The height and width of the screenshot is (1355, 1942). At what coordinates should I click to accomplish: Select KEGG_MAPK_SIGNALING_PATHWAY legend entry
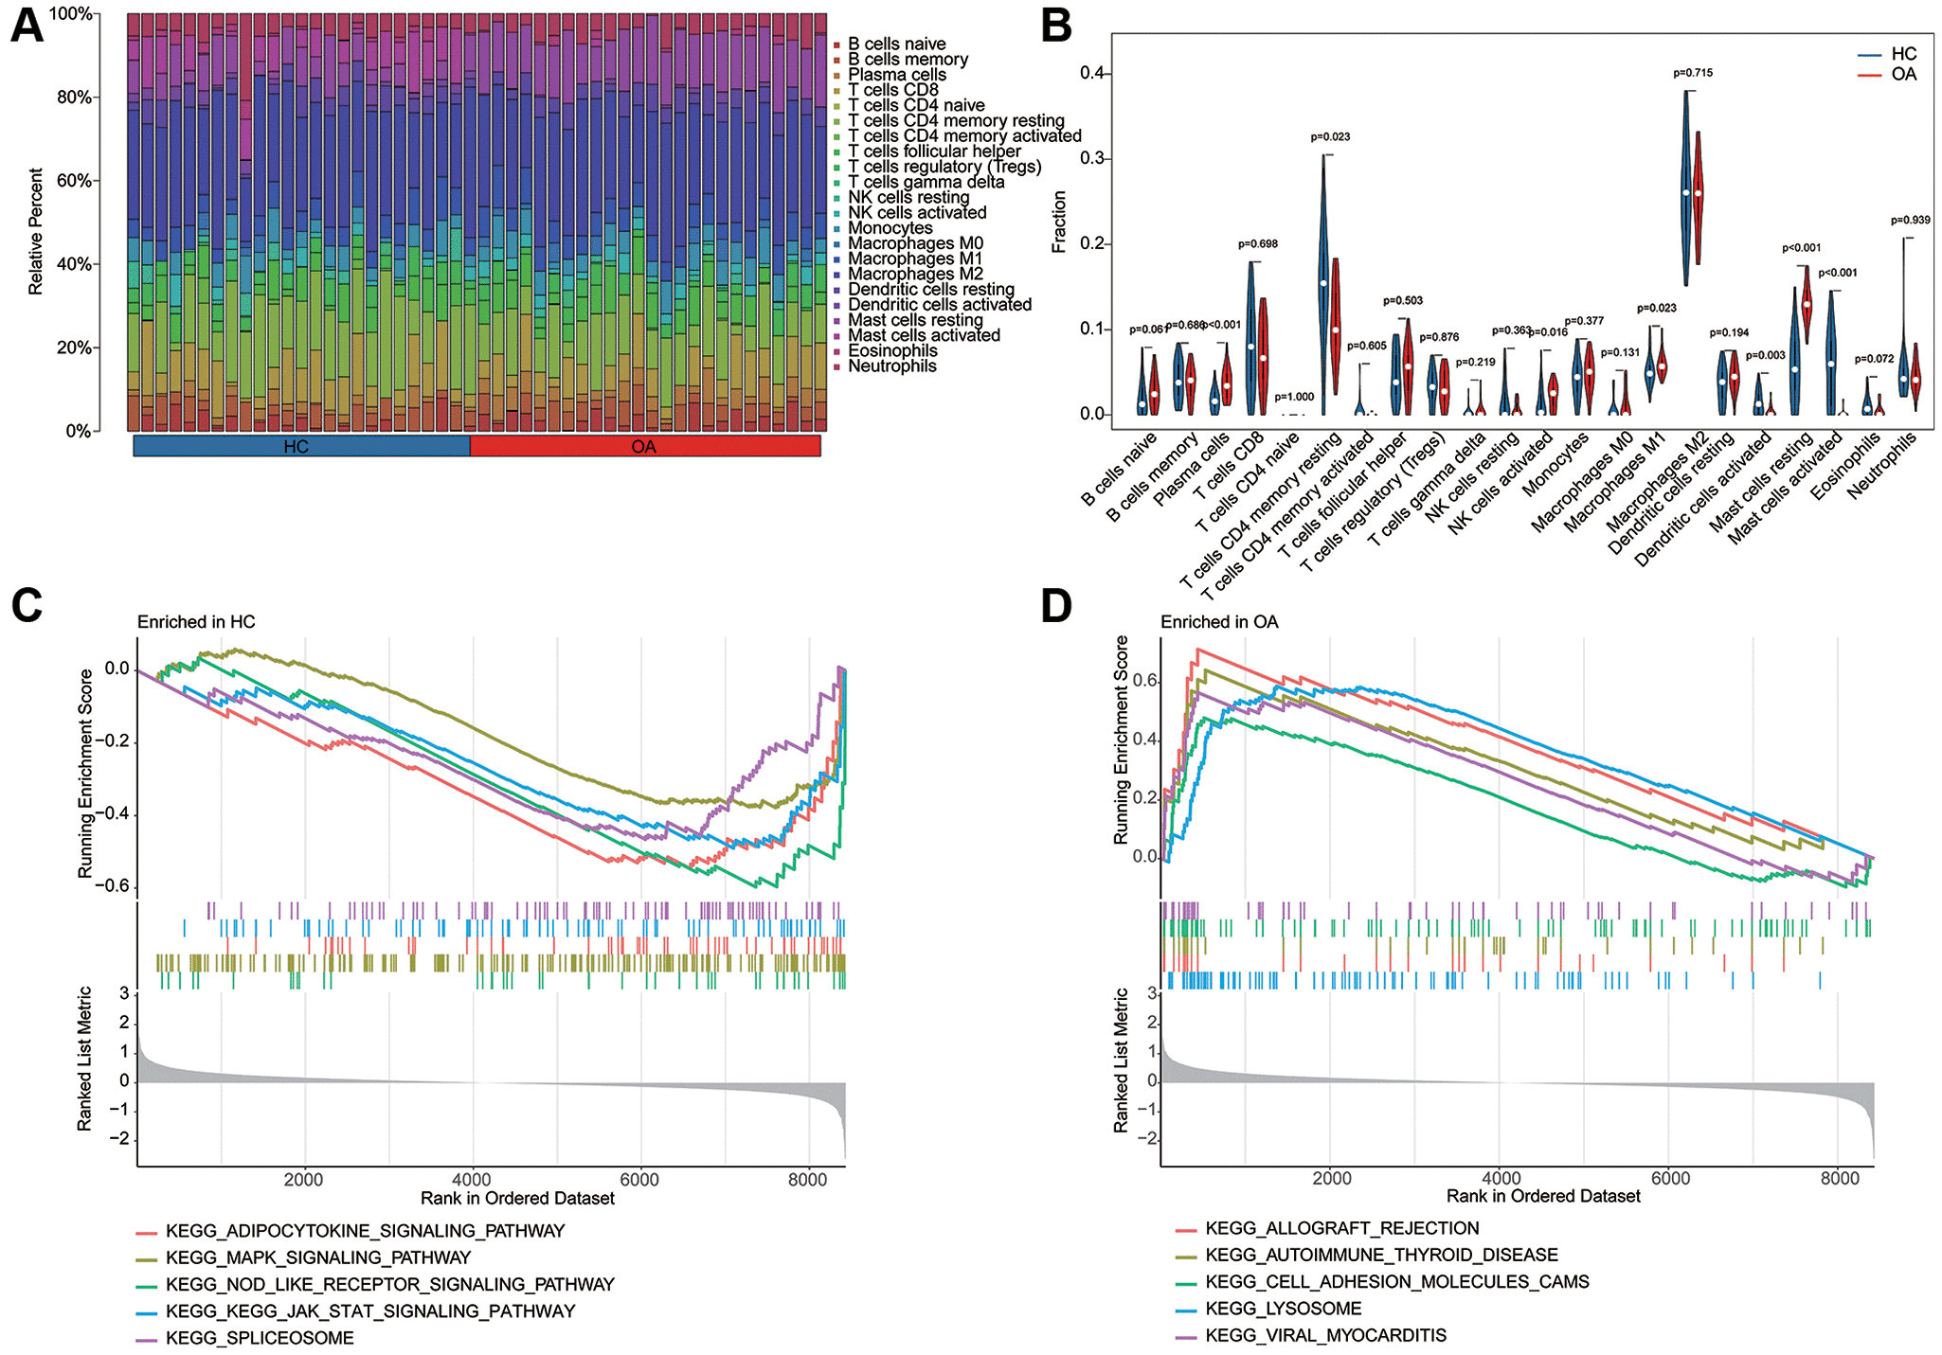tap(303, 1257)
